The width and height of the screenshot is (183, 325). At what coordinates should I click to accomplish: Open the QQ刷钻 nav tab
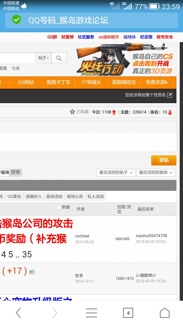click(x=26, y=82)
